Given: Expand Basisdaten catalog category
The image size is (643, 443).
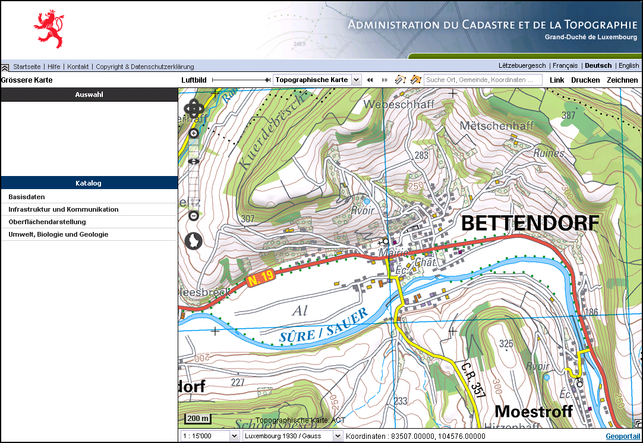Looking at the screenshot, I should 27,197.
